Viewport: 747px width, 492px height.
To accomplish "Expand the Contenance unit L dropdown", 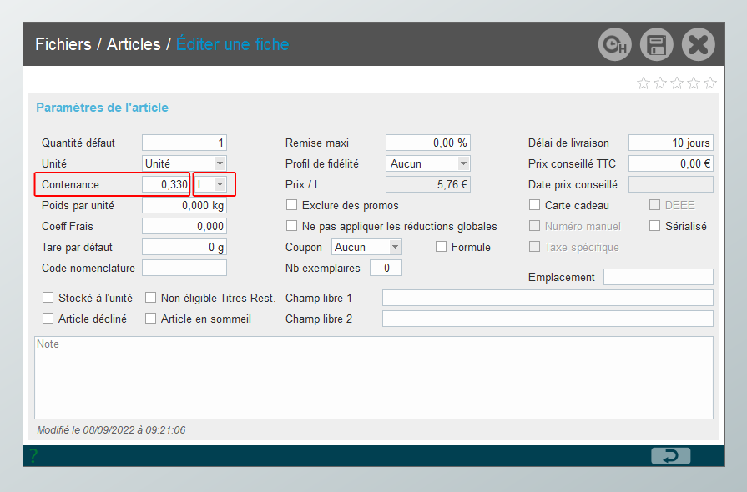I will coord(220,184).
